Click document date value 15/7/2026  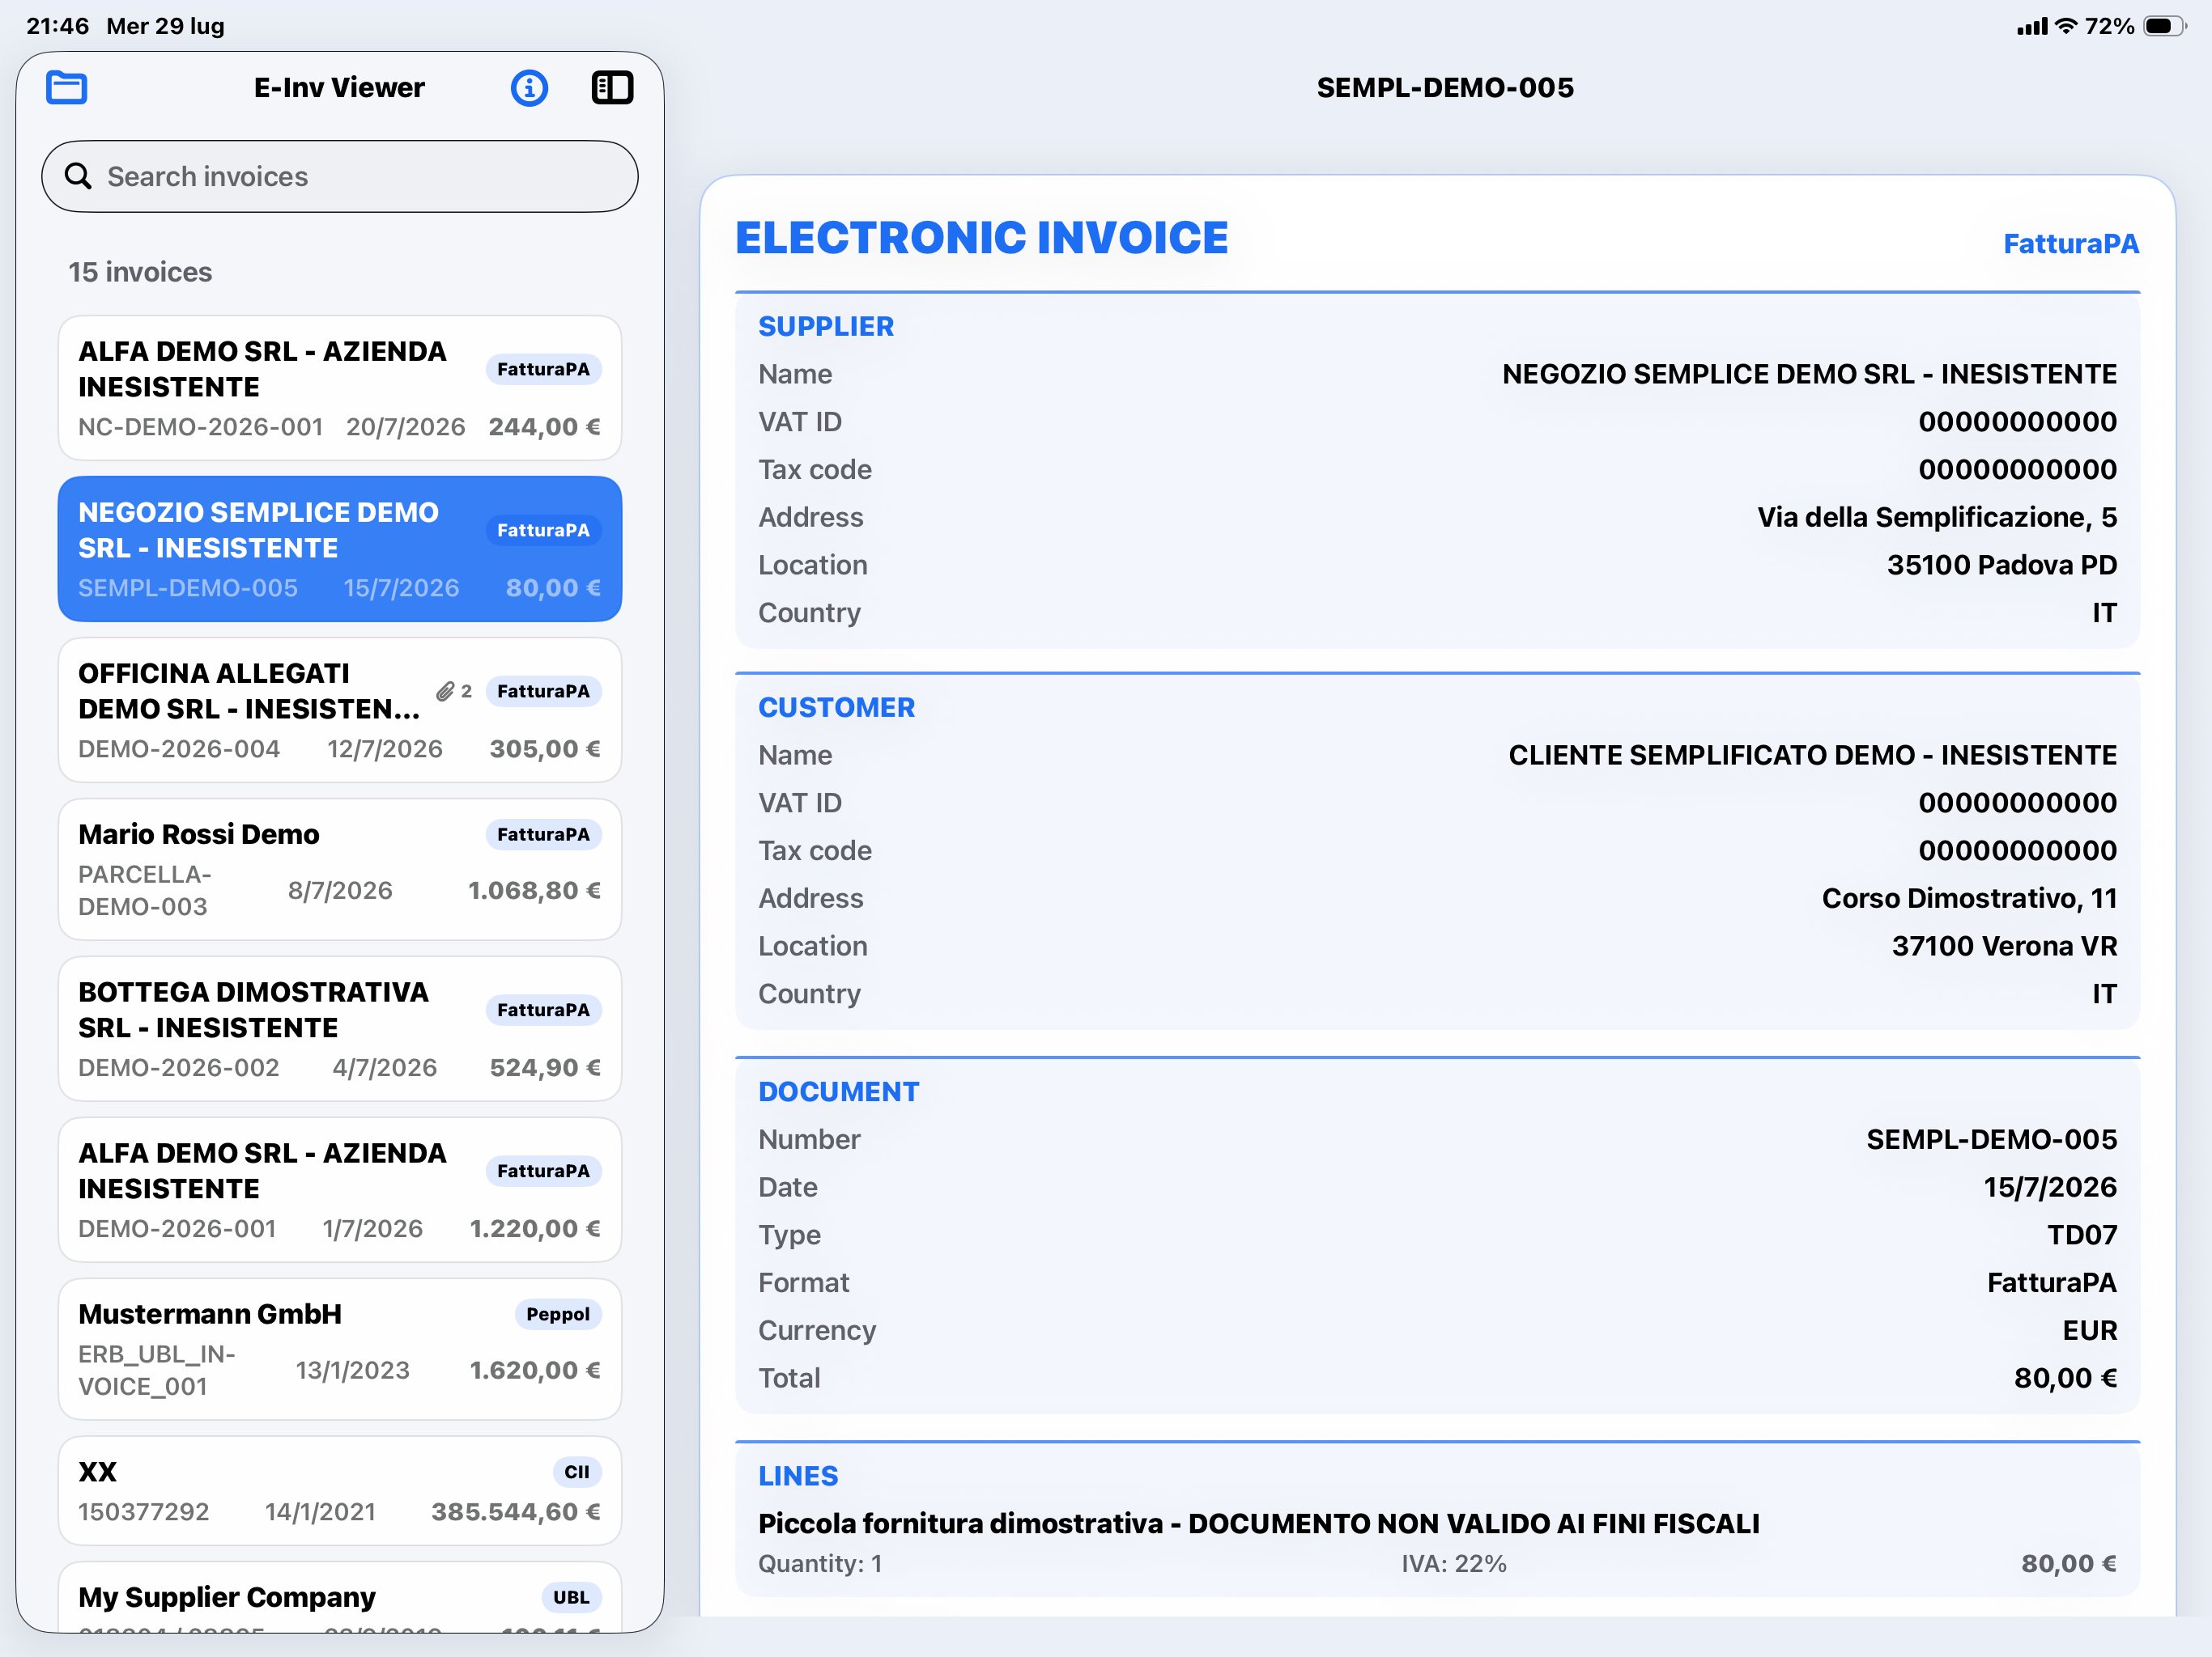tap(2050, 1186)
